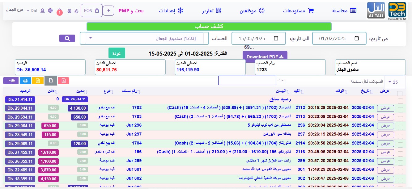The width and height of the screenshot is (412, 189).
Task: Open the account selector [1233] صندوق الجفال
Action: click(x=145, y=38)
